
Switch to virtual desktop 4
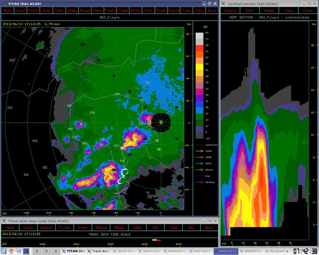[x=56, y=251]
